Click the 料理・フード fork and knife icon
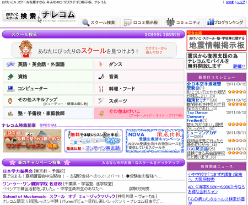Screen dimensions: 248x205 [101, 89]
